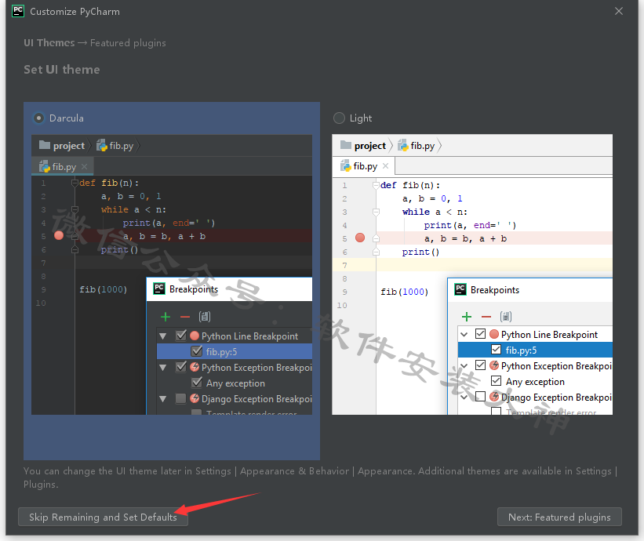The width and height of the screenshot is (644, 541).
Task: Select the Light theme radio button
Action: point(339,118)
